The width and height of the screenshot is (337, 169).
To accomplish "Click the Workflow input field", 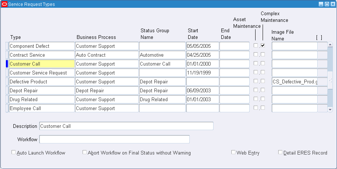I will pyautogui.click(x=114, y=139).
